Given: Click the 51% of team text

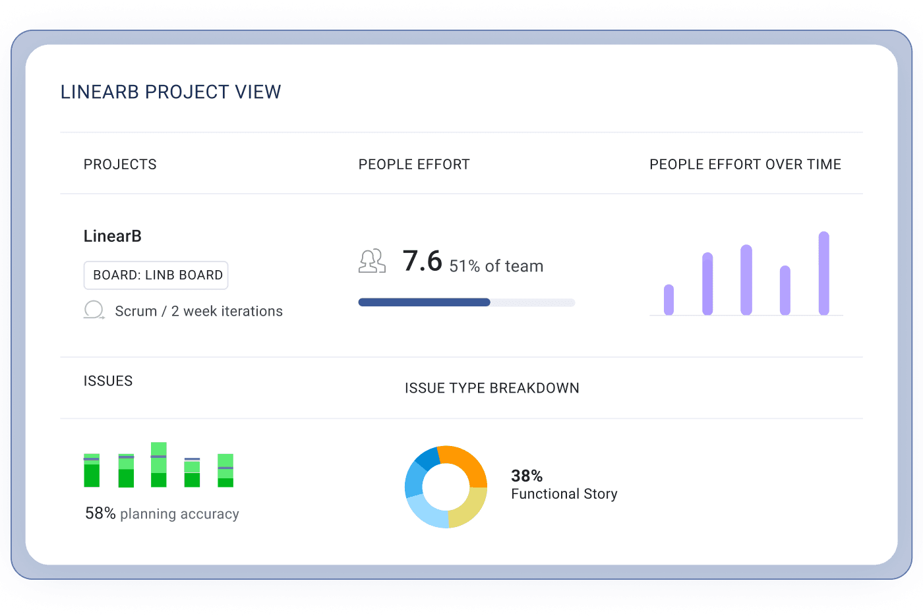Looking at the screenshot, I should pos(496,266).
